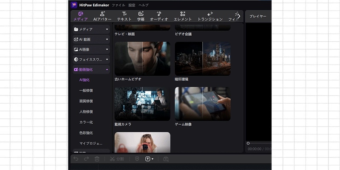
Task: Open the 設定 menu
Action: coord(132,5)
